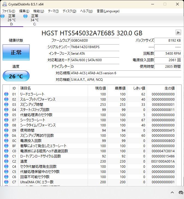Open the ディスク(D) menu
The image size is (184, 199).
pos(69,11)
